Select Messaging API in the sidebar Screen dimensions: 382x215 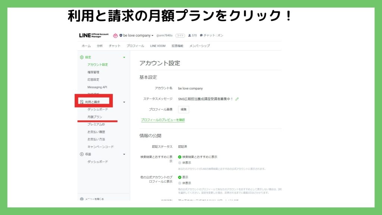point(97,87)
